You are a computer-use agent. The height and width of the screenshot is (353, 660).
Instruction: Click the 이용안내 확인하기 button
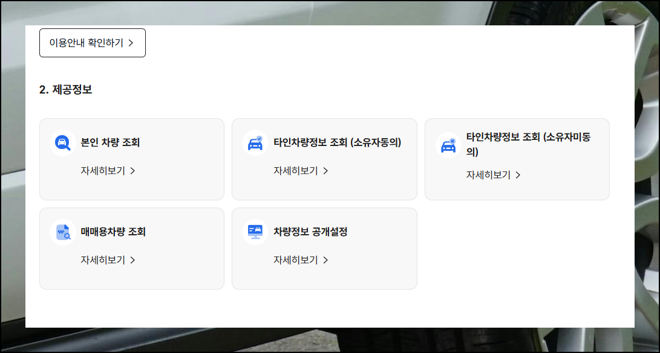92,43
